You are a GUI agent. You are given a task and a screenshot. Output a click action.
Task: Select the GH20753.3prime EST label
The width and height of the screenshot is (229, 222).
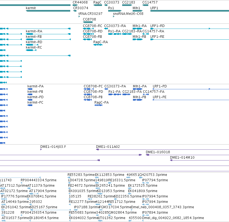coord(153,175)
